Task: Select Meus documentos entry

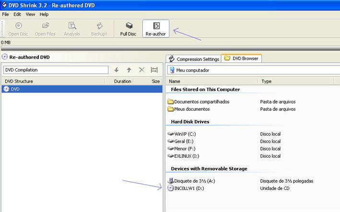Action: (x=192, y=109)
